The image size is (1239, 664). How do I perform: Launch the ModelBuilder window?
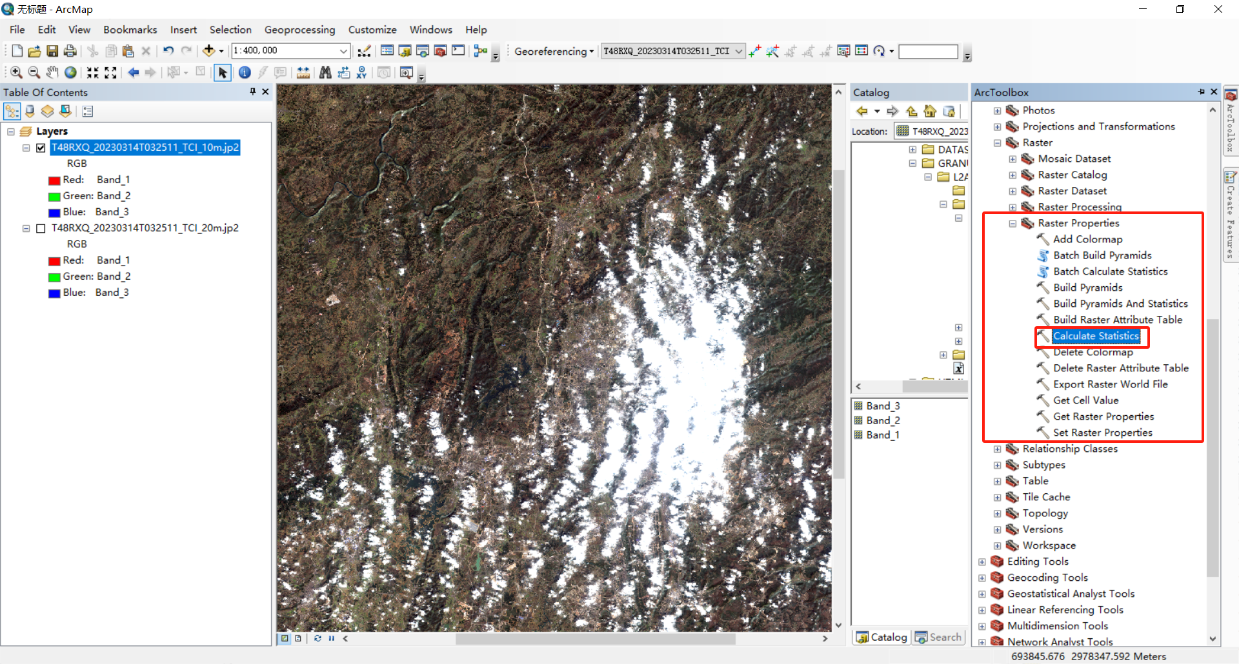click(481, 51)
